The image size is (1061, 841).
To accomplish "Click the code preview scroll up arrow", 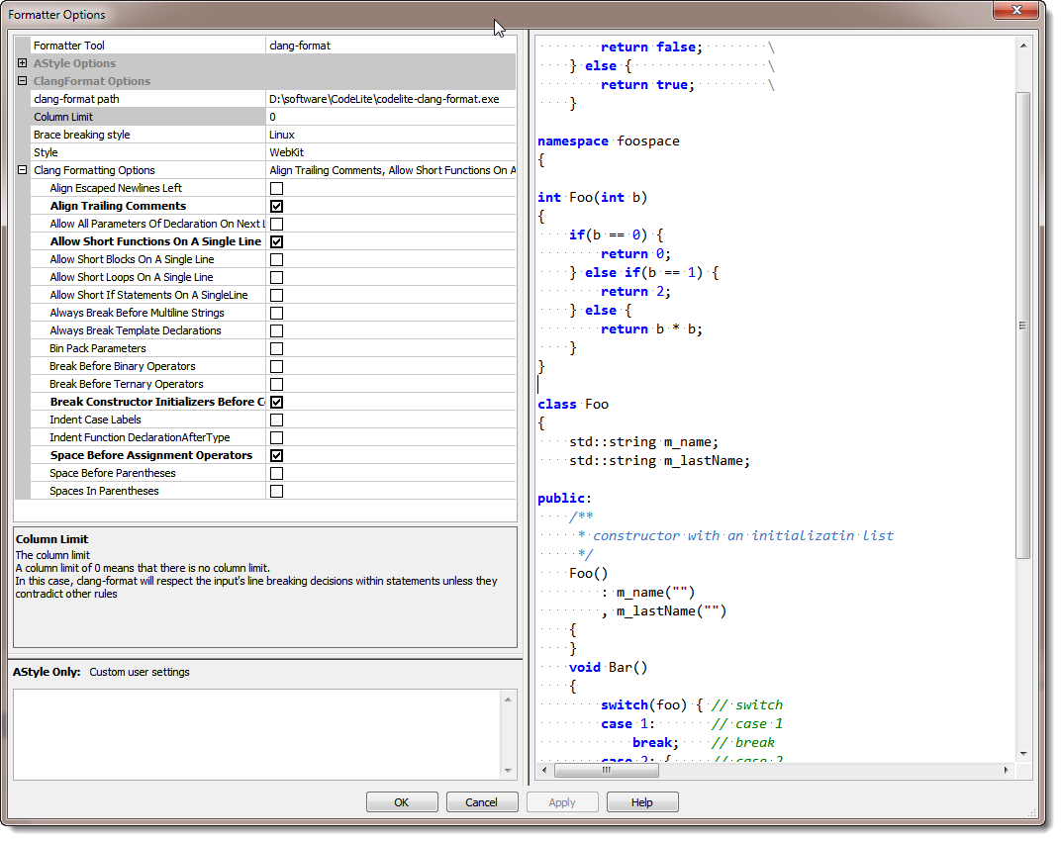I will pos(1023,47).
